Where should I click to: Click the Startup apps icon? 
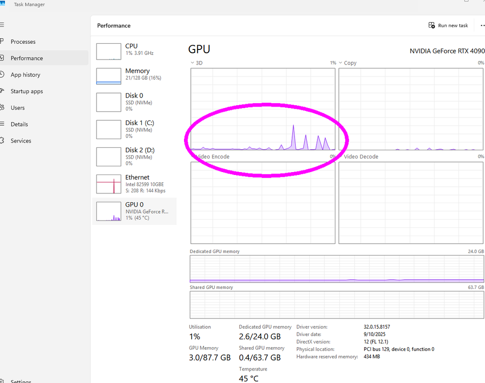(2, 91)
